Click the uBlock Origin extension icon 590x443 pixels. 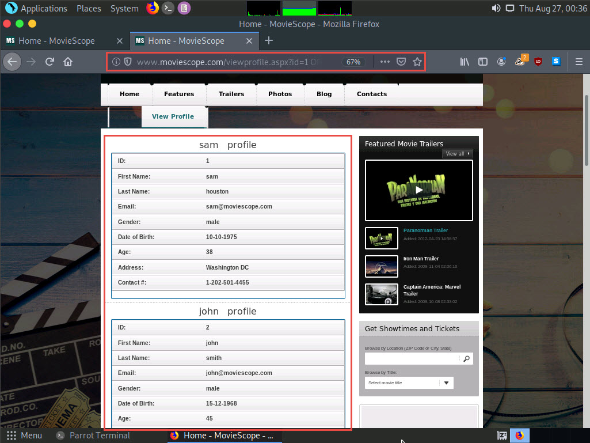coord(538,62)
